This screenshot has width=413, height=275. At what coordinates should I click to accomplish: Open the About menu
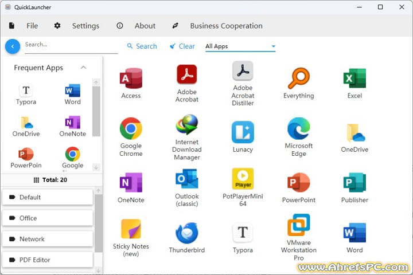[136, 26]
